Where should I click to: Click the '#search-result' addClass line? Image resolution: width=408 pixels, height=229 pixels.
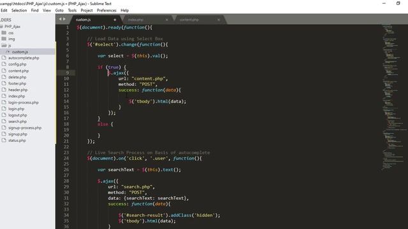[169, 215]
